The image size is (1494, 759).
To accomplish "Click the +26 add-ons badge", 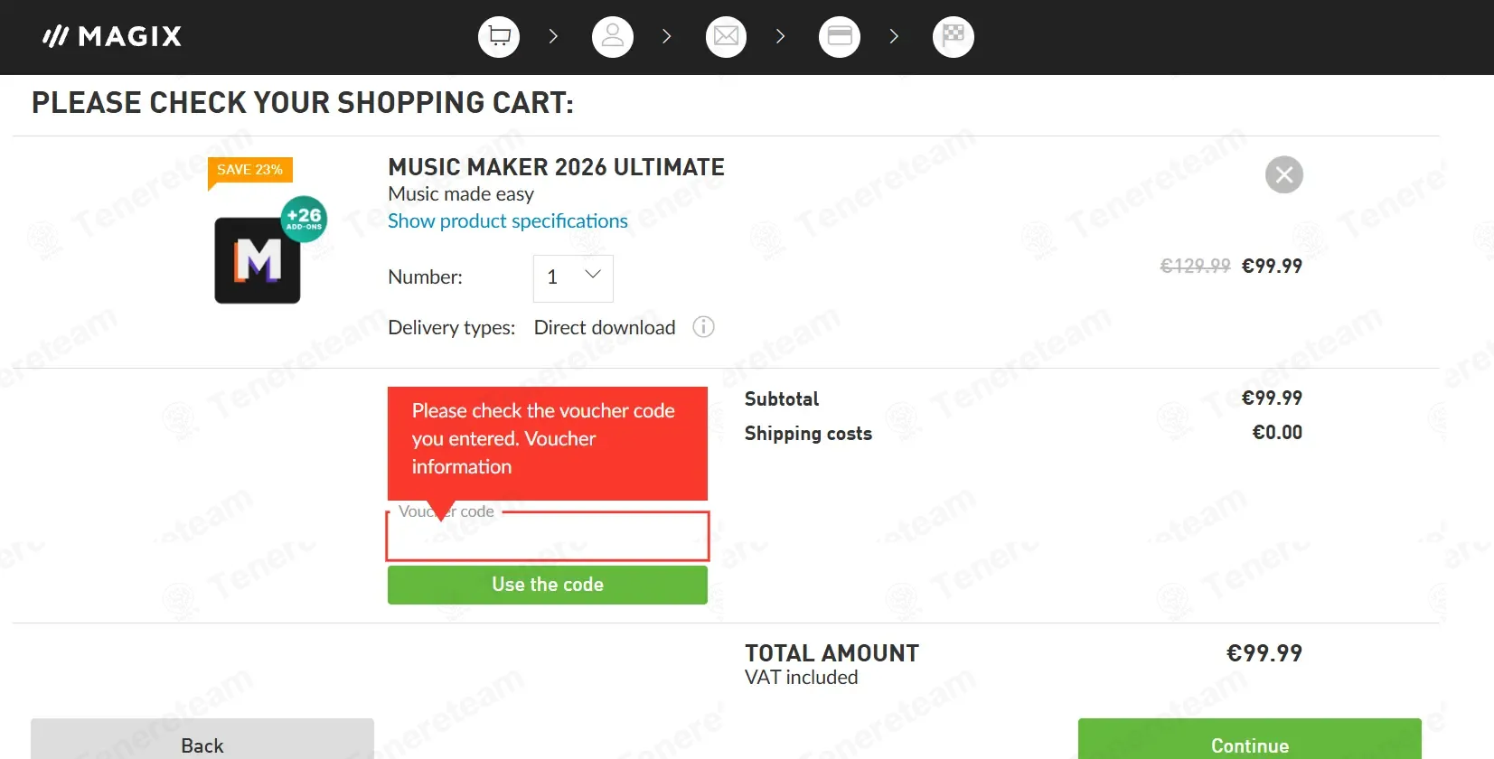I will coord(304,219).
